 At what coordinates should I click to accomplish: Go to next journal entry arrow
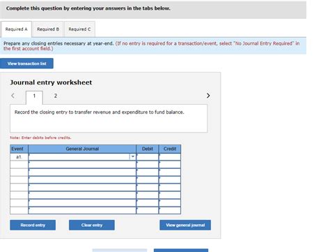point(208,96)
